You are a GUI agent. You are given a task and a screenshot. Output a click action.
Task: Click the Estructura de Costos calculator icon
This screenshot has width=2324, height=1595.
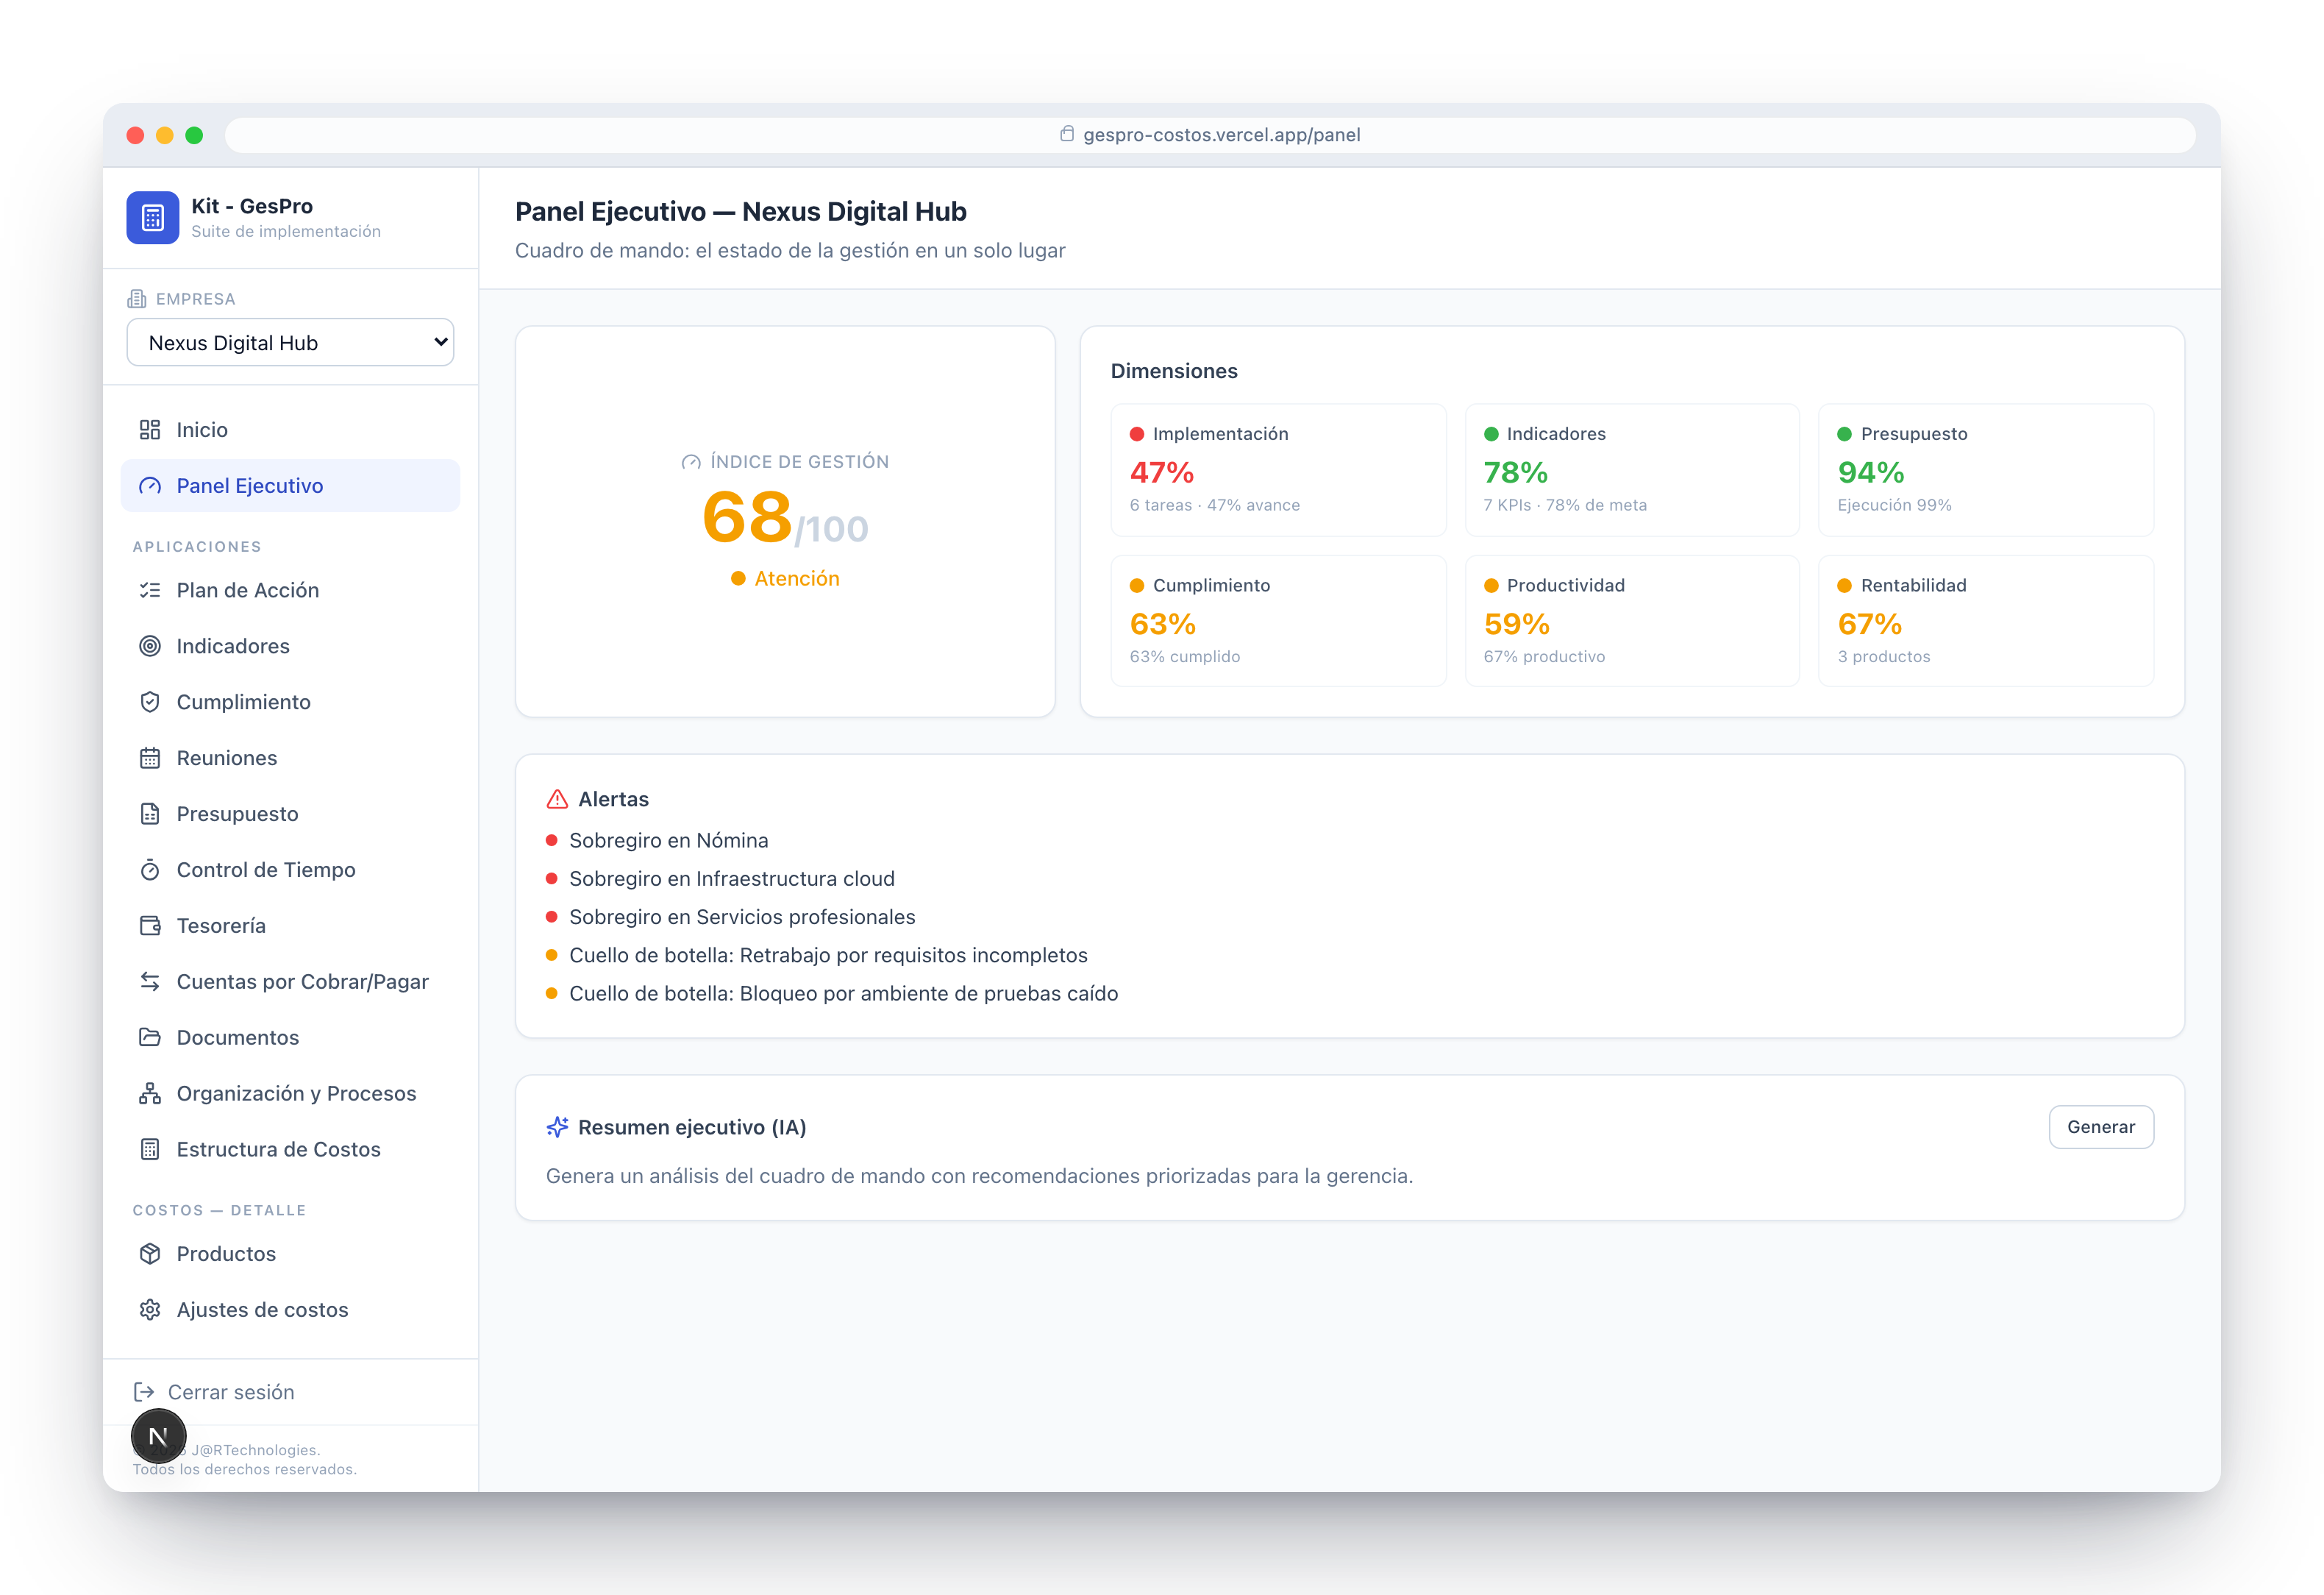(x=150, y=1150)
